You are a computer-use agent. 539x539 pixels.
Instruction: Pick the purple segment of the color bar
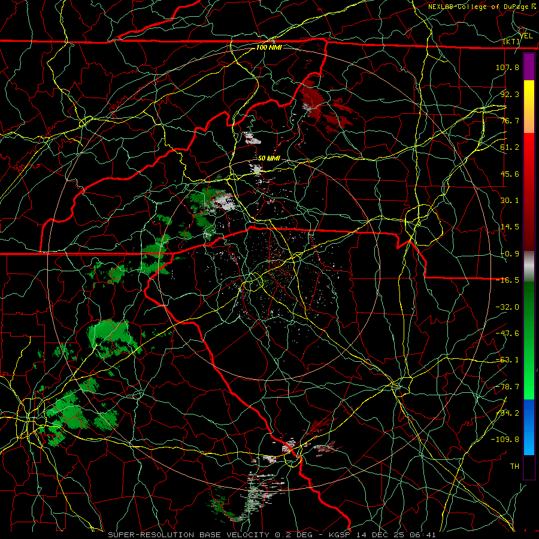[529, 66]
